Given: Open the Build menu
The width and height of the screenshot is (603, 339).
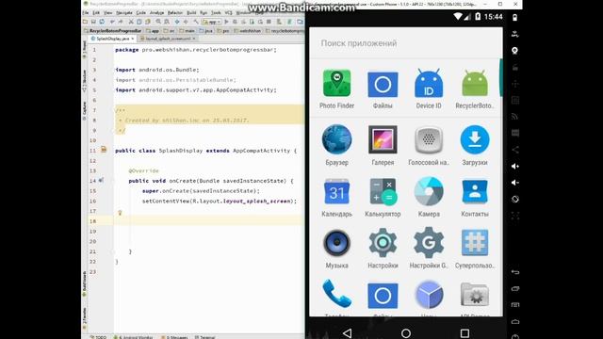Looking at the screenshot, I should (191, 12).
